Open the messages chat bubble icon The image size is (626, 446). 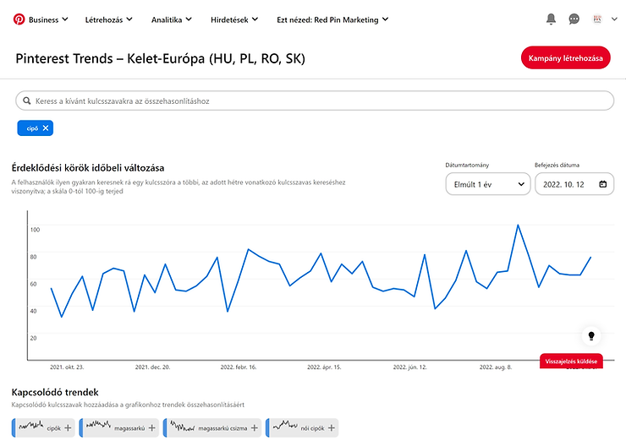tap(574, 19)
